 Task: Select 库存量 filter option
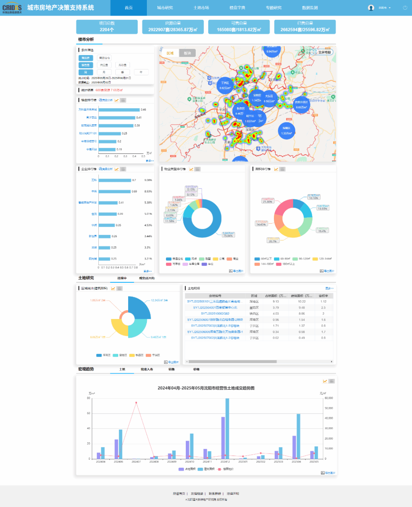tap(122, 65)
